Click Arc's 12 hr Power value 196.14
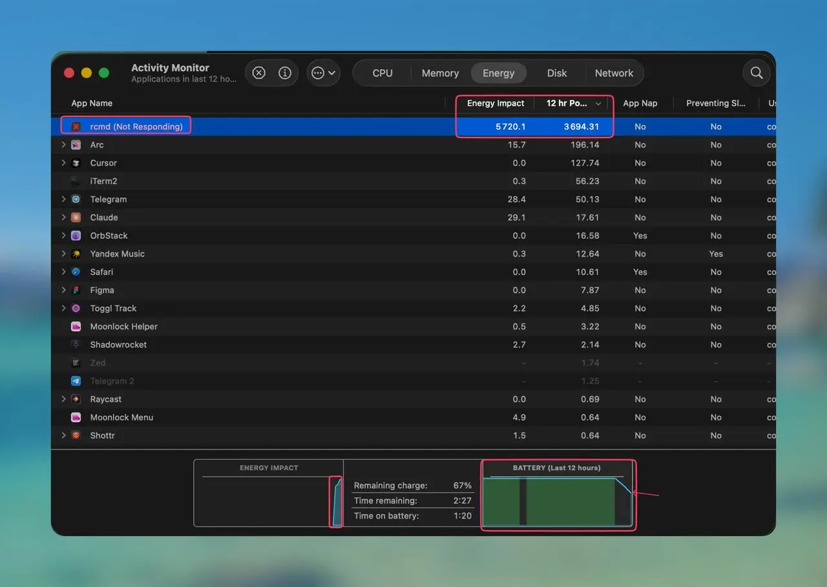Screen dimensions: 827x587 point(585,145)
